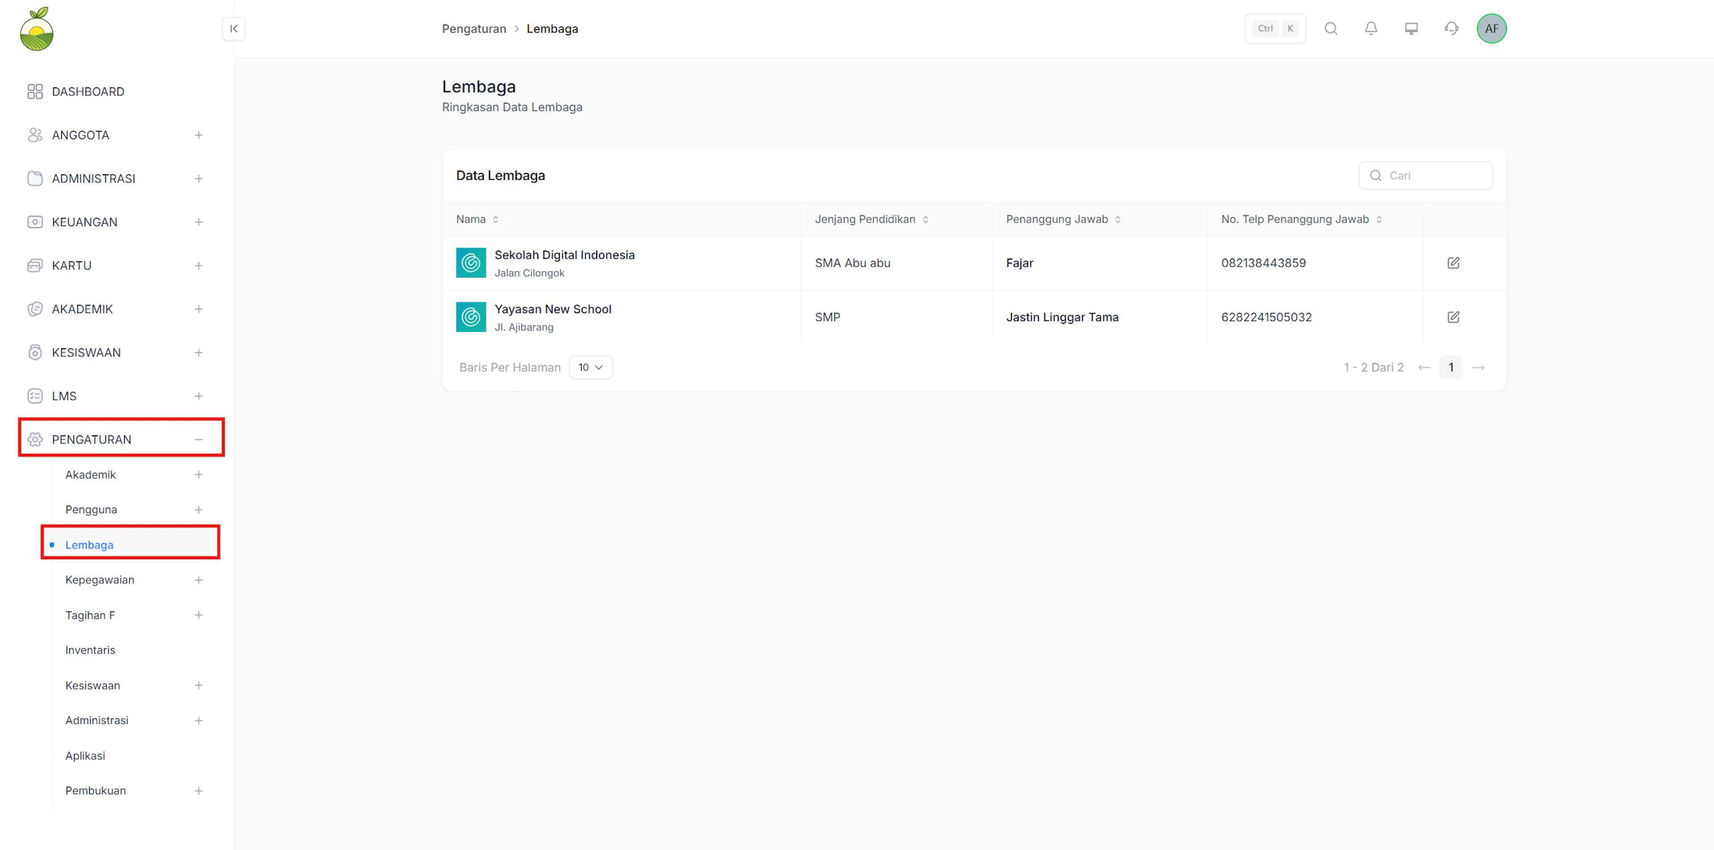Click the Jalan Cilongok address

pyautogui.click(x=529, y=273)
